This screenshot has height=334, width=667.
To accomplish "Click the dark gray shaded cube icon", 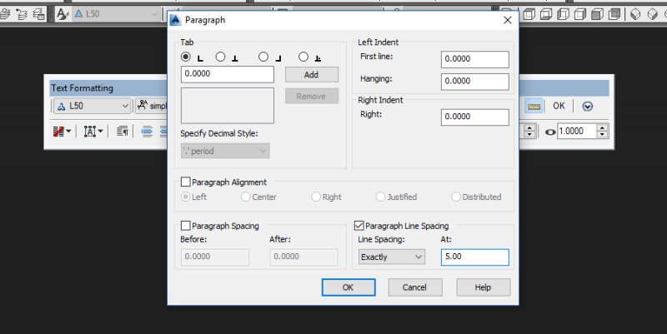I will click(x=597, y=14).
